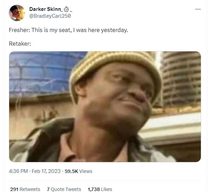This screenshot has height=192, width=208.
Task: Open the @BradleyCarl250 handle
Action: tap(50, 16)
